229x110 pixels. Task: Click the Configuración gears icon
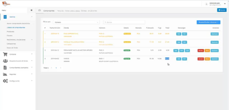coord(6,81)
